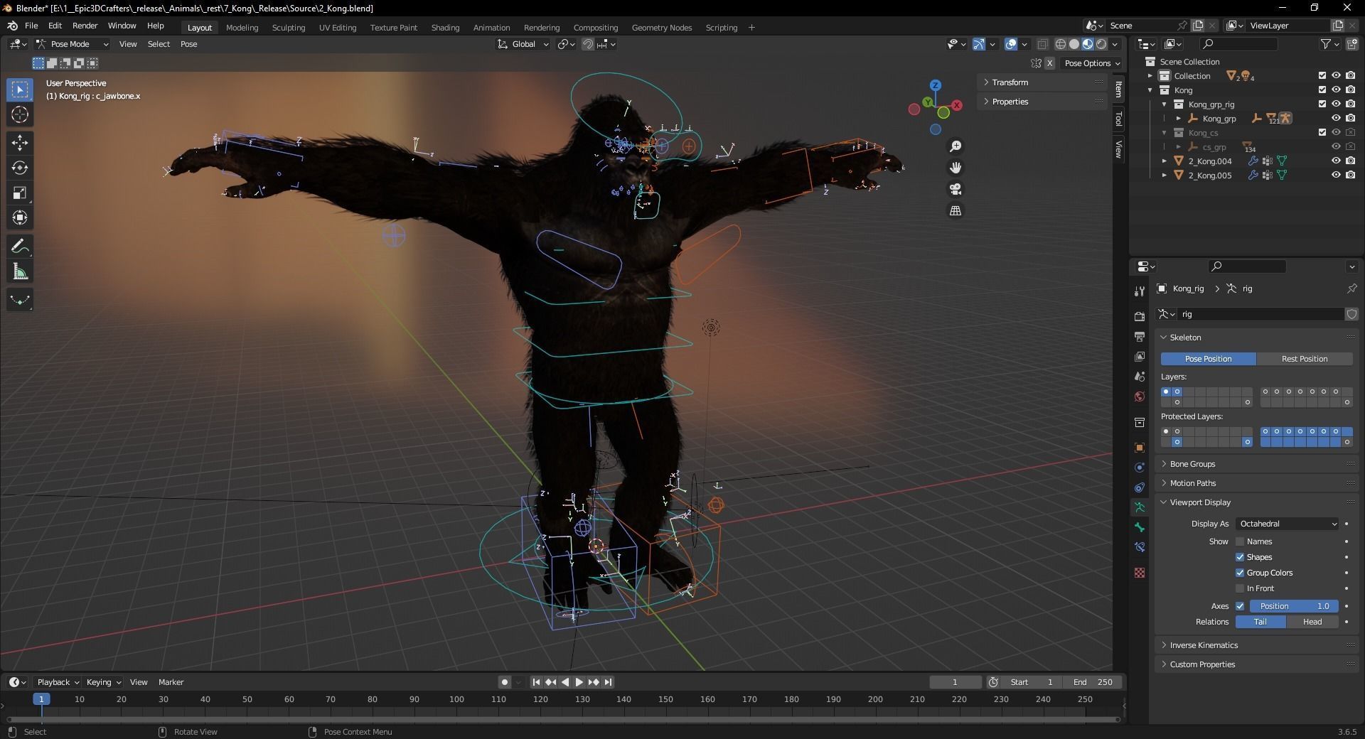Viewport: 1365px width, 739px height.
Task: Hide 2_Kong.005 with its eye icon
Action: click(x=1336, y=176)
